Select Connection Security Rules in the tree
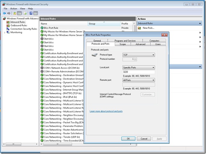The image size is (206, 154). (24, 29)
